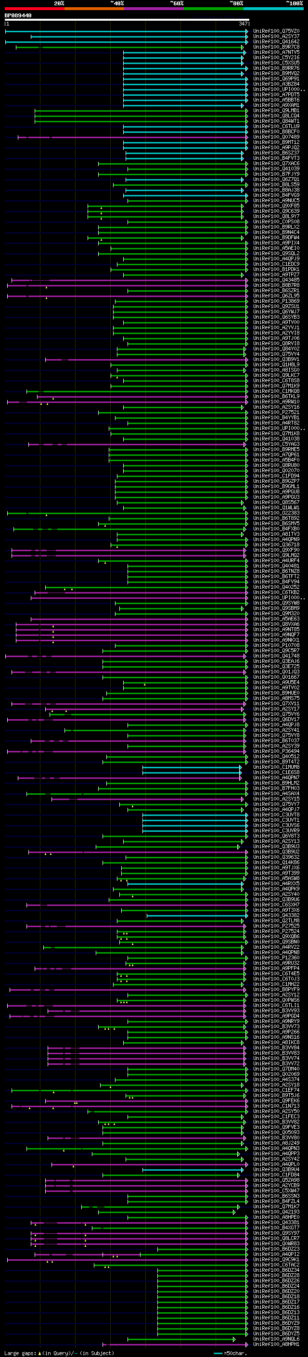Image resolution: width=308 pixels, height=1357 pixels.
Task: Click the UniRef100_Q41748 label
Action: click(276, 656)
